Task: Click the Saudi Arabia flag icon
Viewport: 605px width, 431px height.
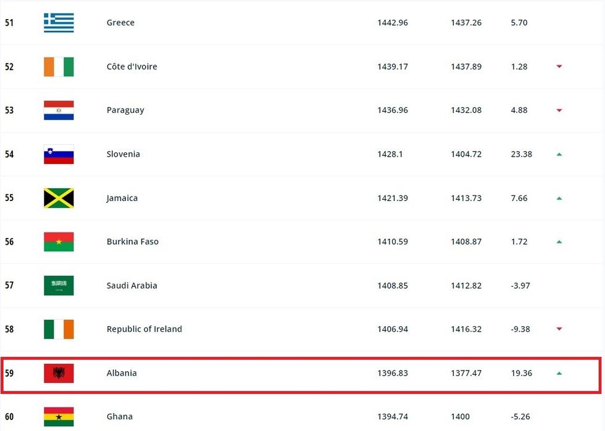Action: [x=59, y=285]
